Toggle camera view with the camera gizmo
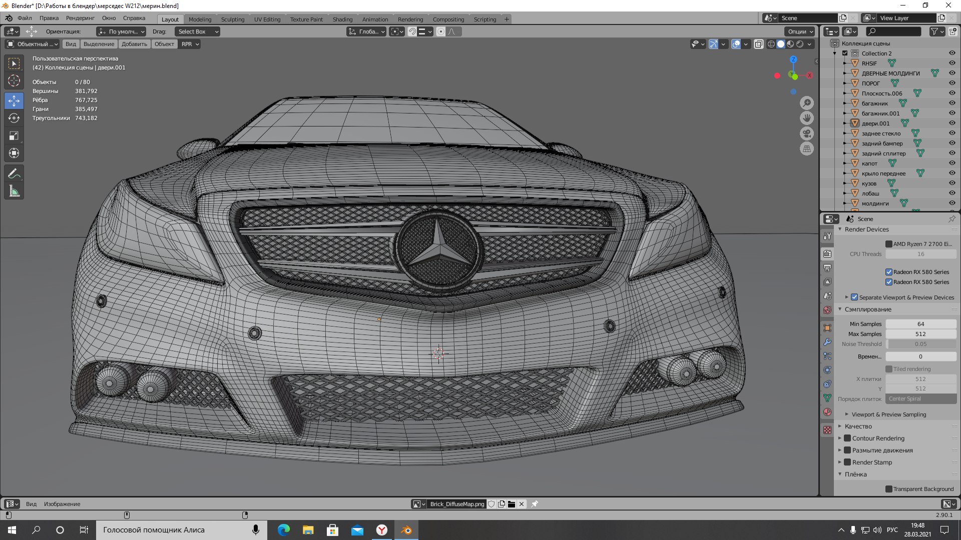Viewport: 961px width, 540px height. coord(806,133)
